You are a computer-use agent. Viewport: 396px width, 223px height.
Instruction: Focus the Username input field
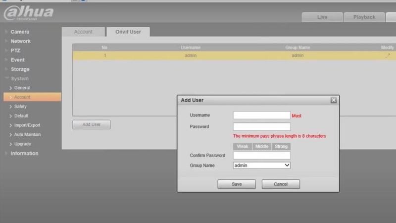(x=262, y=115)
